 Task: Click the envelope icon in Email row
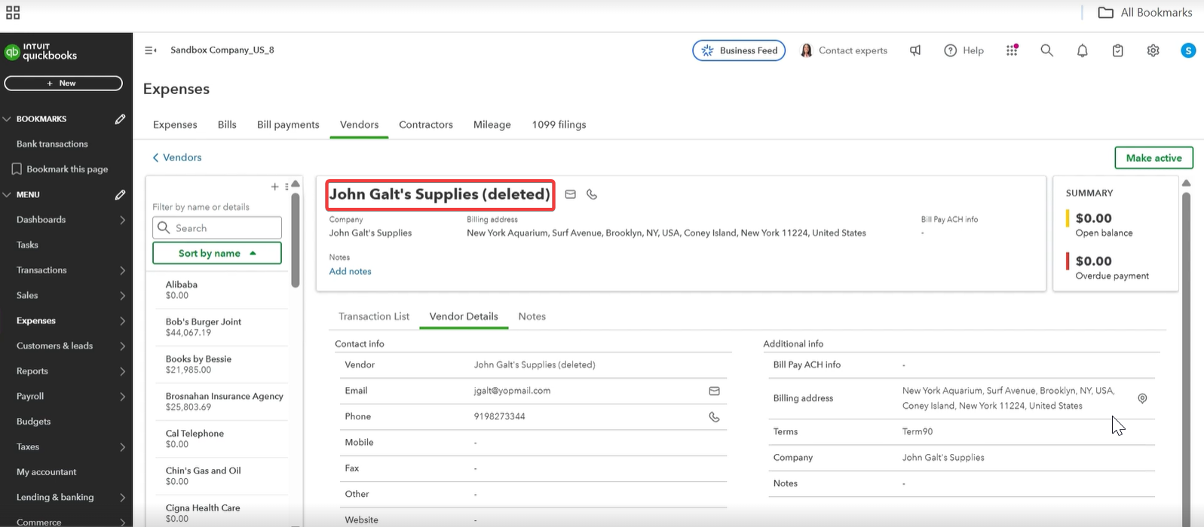714,391
